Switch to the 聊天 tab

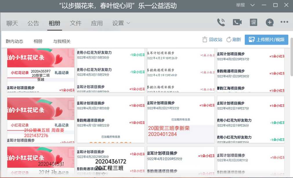[x=12, y=23]
